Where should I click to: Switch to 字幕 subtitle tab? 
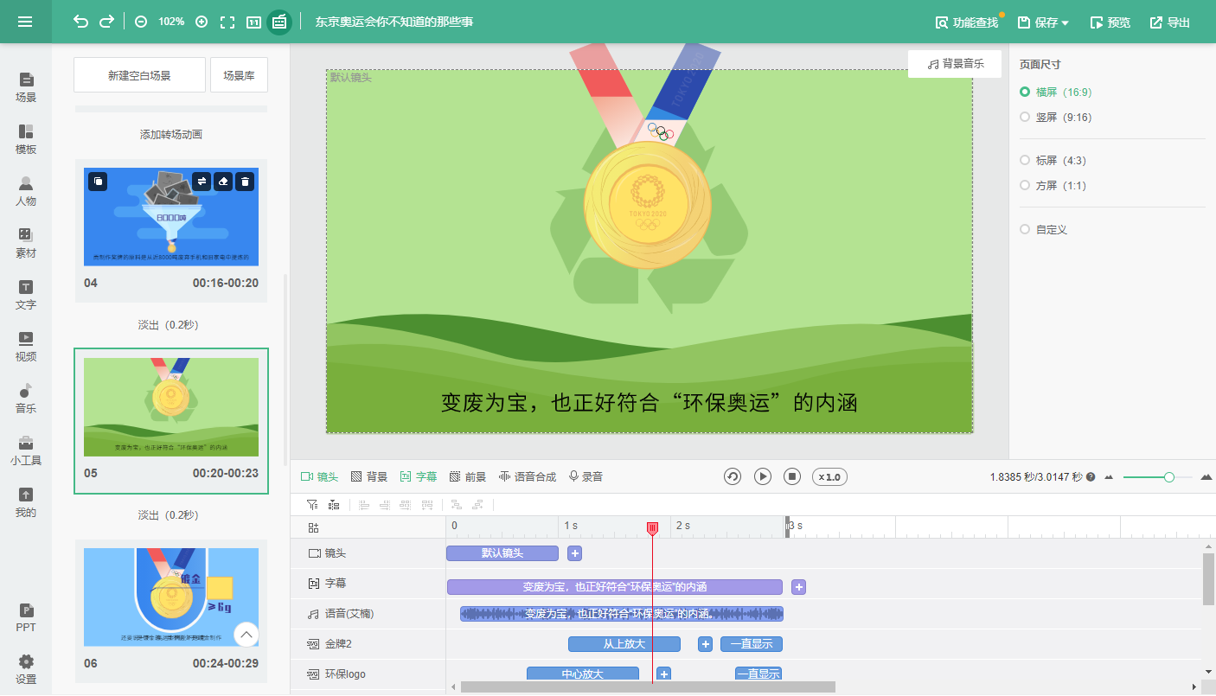[x=419, y=476]
